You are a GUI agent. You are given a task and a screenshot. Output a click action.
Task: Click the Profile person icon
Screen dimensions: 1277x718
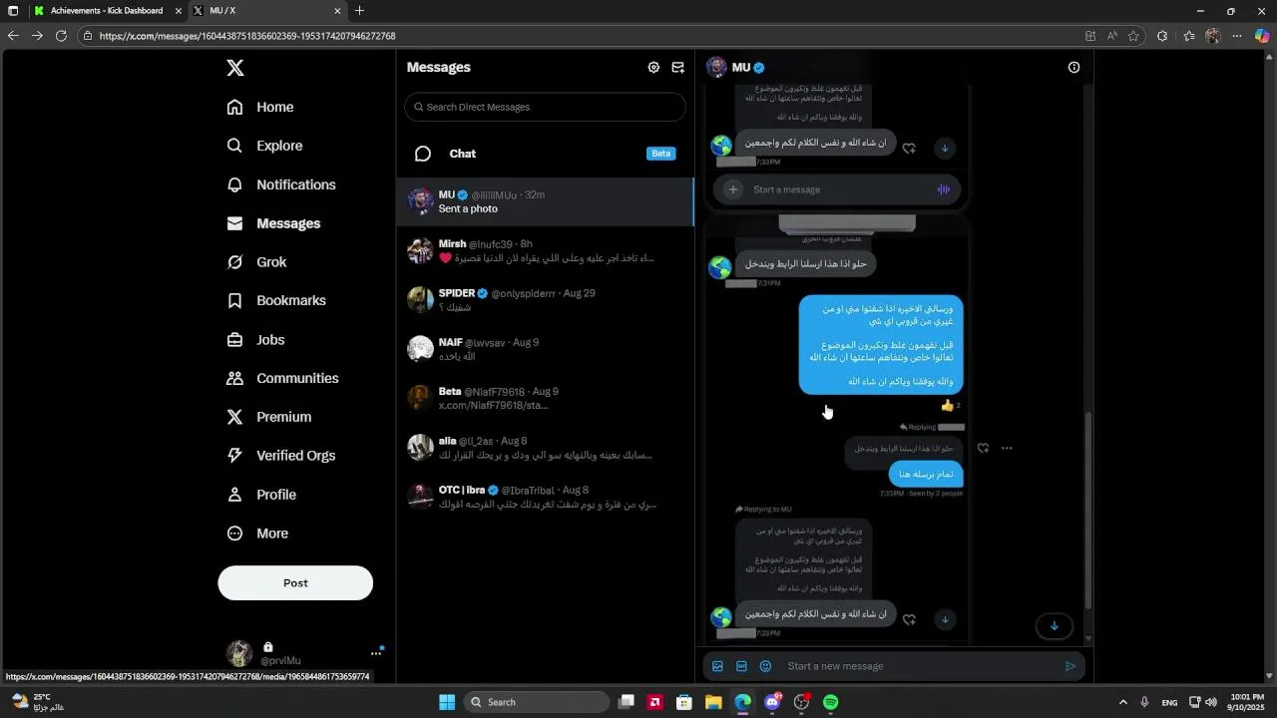pos(235,495)
